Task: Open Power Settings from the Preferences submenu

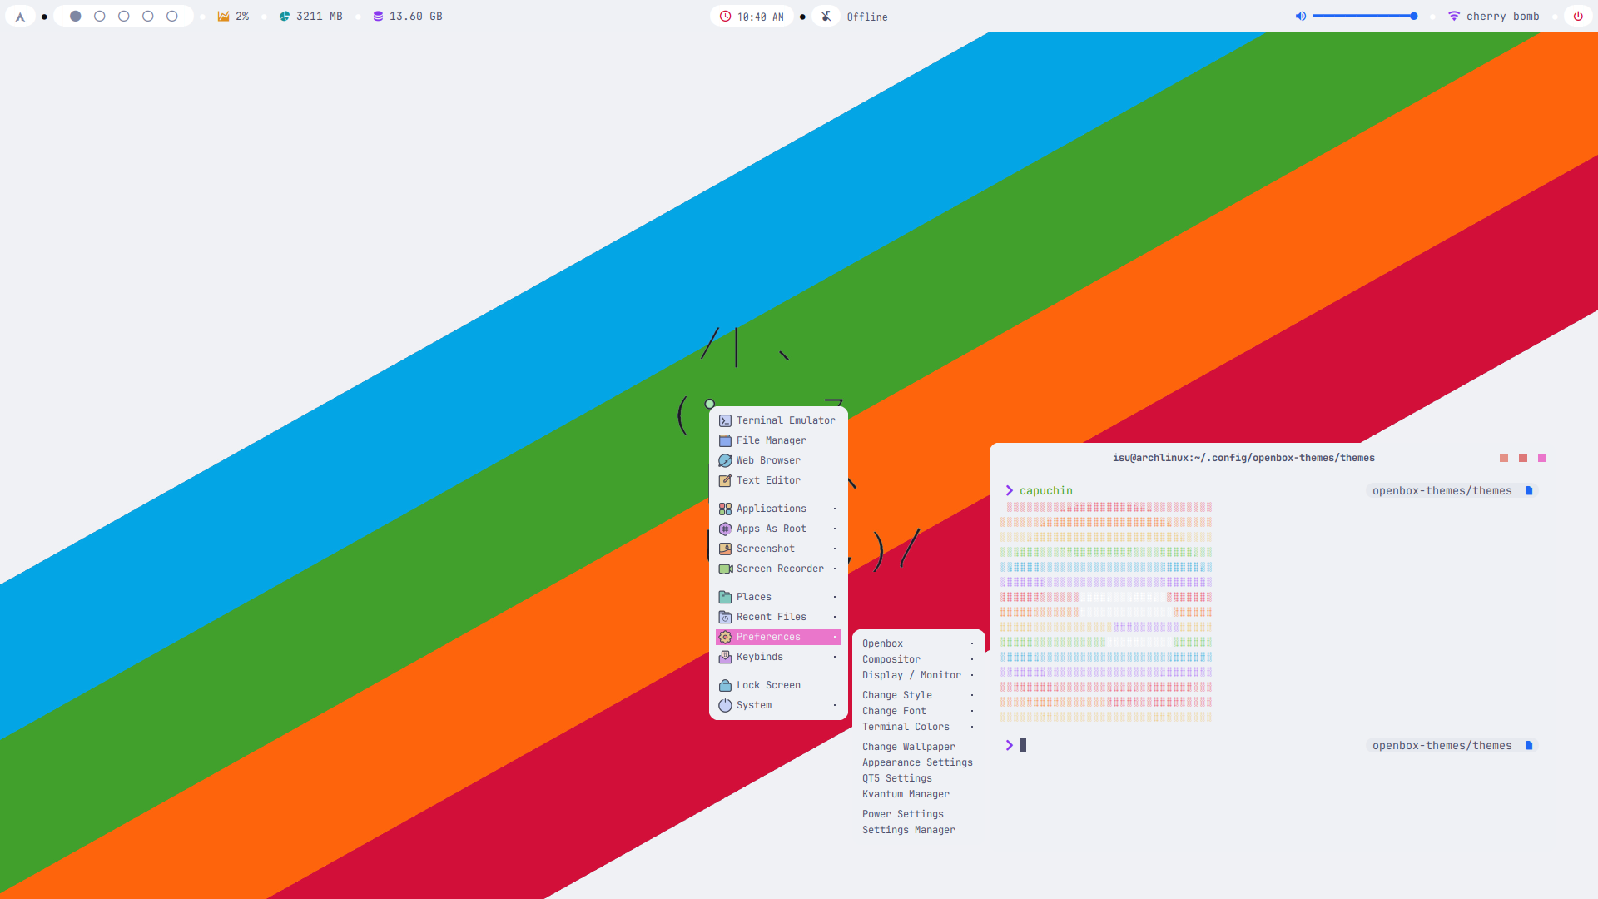Action: point(902,814)
